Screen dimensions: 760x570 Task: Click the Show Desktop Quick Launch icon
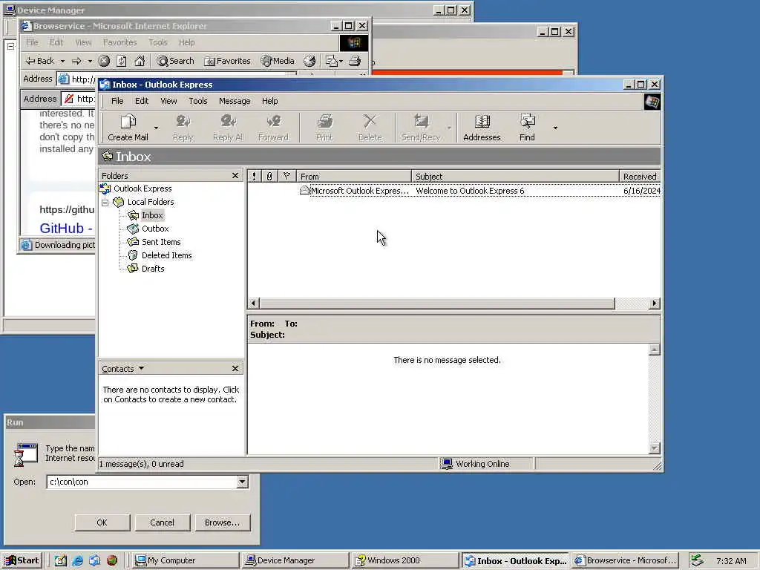pos(61,561)
